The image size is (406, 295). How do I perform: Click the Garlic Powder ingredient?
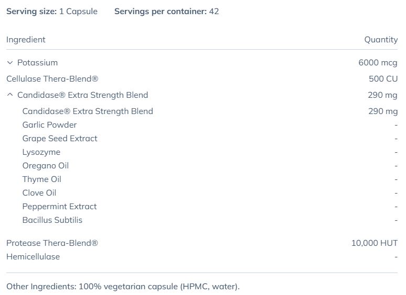pyautogui.click(x=49, y=125)
